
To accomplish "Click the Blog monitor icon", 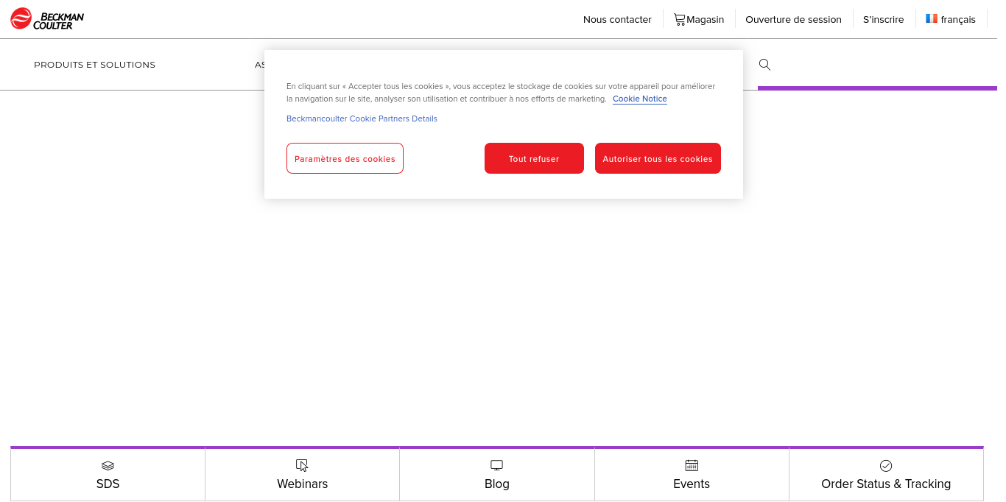I will coord(496,465).
